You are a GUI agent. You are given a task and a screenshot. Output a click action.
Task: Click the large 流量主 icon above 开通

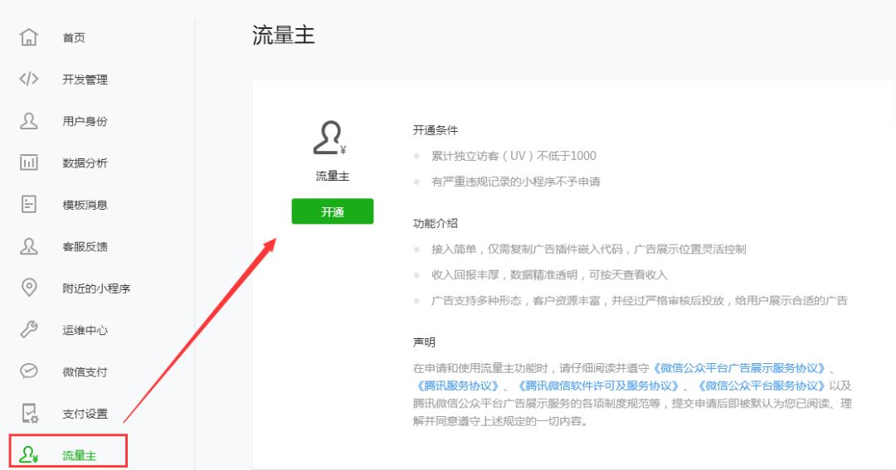[329, 138]
